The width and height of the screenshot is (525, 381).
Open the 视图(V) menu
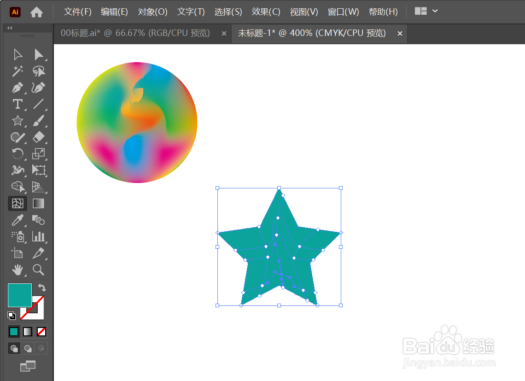click(x=304, y=12)
